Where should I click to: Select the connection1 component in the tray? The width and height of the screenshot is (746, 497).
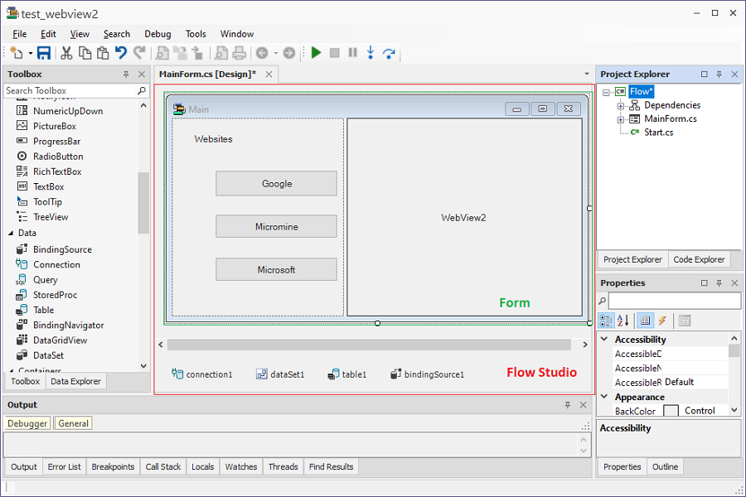(201, 374)
